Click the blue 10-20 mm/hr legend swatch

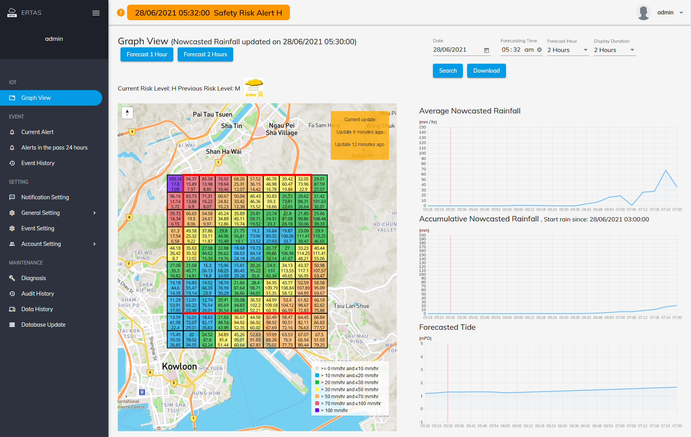point(317,375)
